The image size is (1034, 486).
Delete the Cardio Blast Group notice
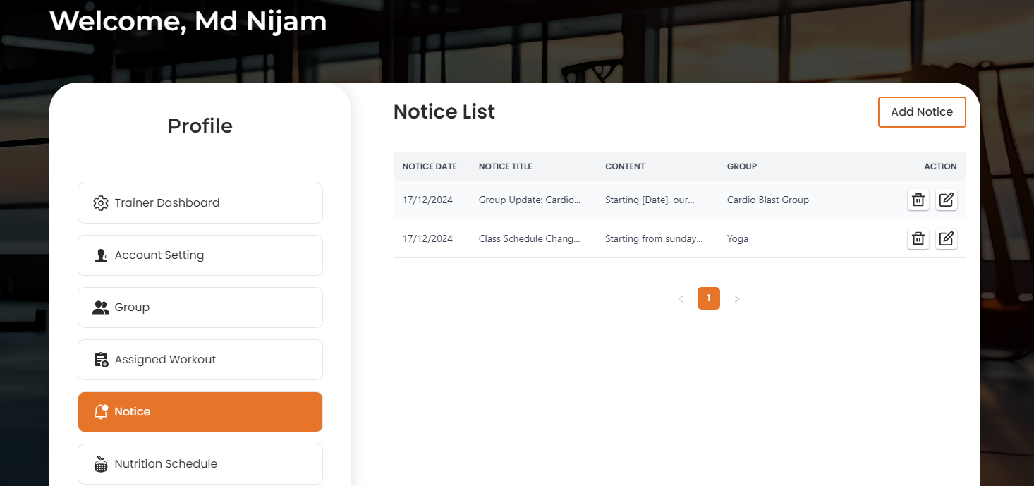918,200
